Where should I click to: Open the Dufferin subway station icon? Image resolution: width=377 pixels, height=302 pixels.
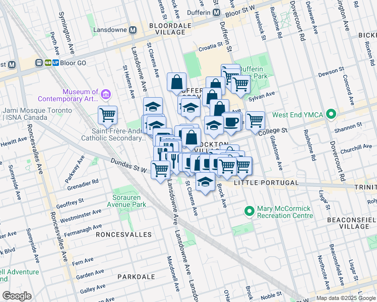click(x=216, y=13)
